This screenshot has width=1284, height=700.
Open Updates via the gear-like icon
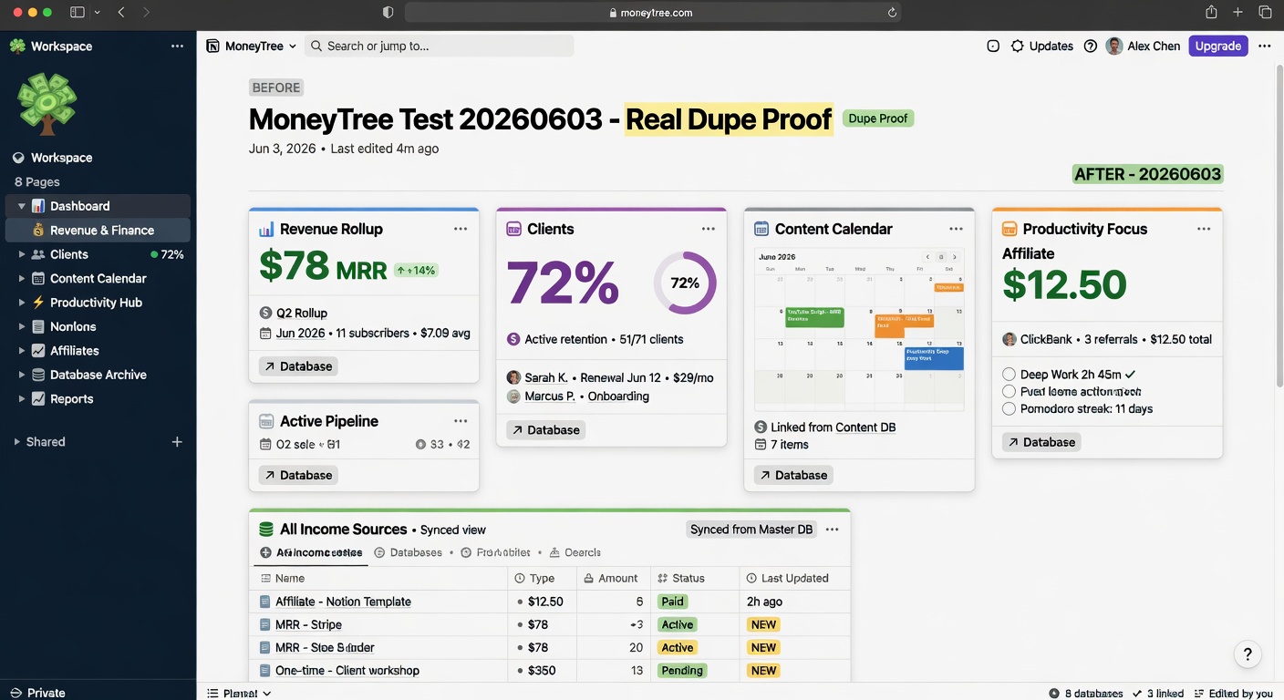(x=1018, y=46)
